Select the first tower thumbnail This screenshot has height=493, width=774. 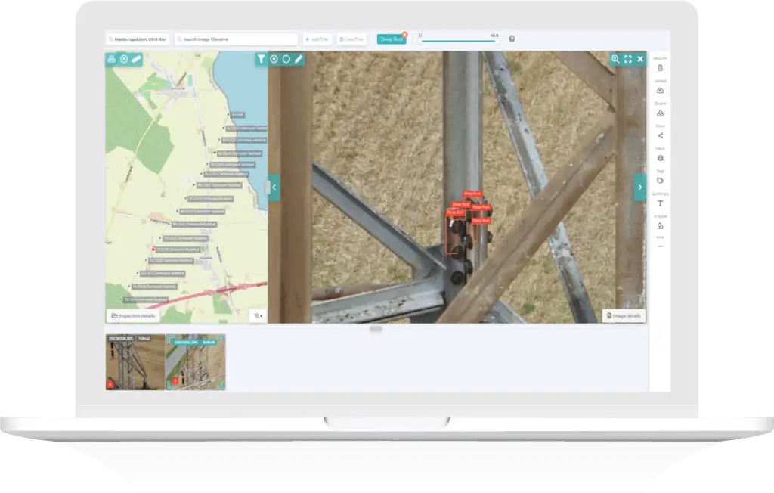135,362
